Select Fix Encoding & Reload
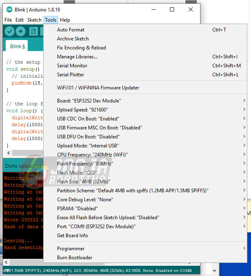This screenshot has width=251, height=276. tap(145, 48)
